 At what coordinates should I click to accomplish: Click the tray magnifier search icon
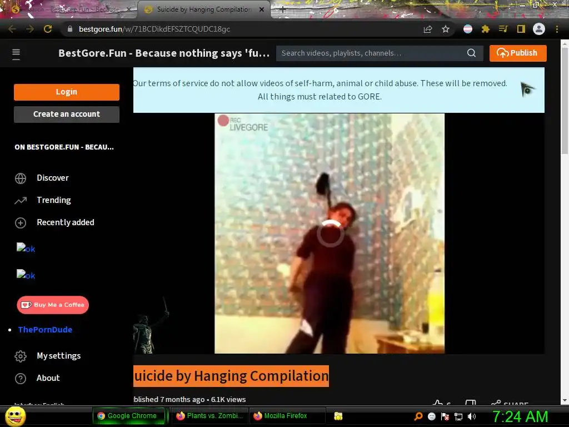pyautogui.click(x=418, y=416)
